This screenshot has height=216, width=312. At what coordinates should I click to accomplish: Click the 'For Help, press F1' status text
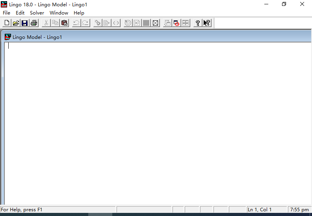tap(22, 210)
